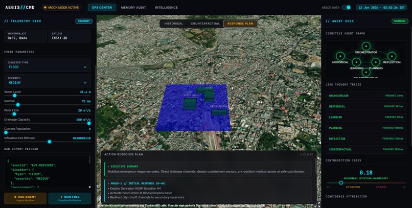412x208 pixels.
Task: Open the Severity dropdown
Action: point(48,81)
